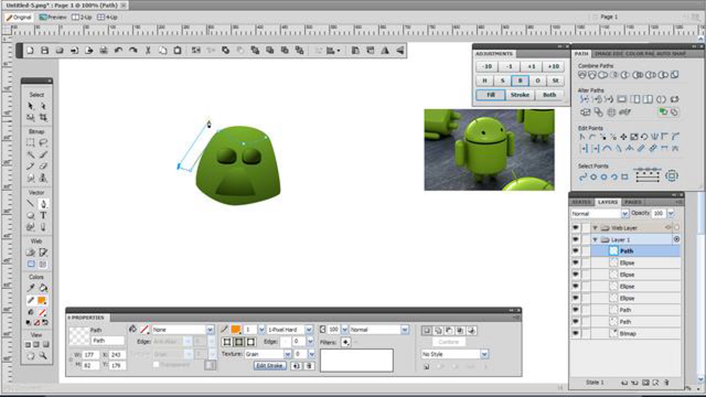Select the Bitmap row in Layers panel
This screenshot has height=397, width=706.
(x=635, y=333)
